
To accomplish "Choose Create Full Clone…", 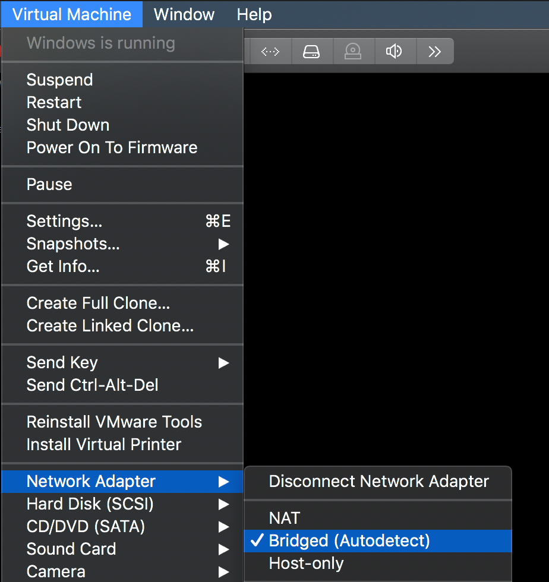I will (x=122, y=303).
